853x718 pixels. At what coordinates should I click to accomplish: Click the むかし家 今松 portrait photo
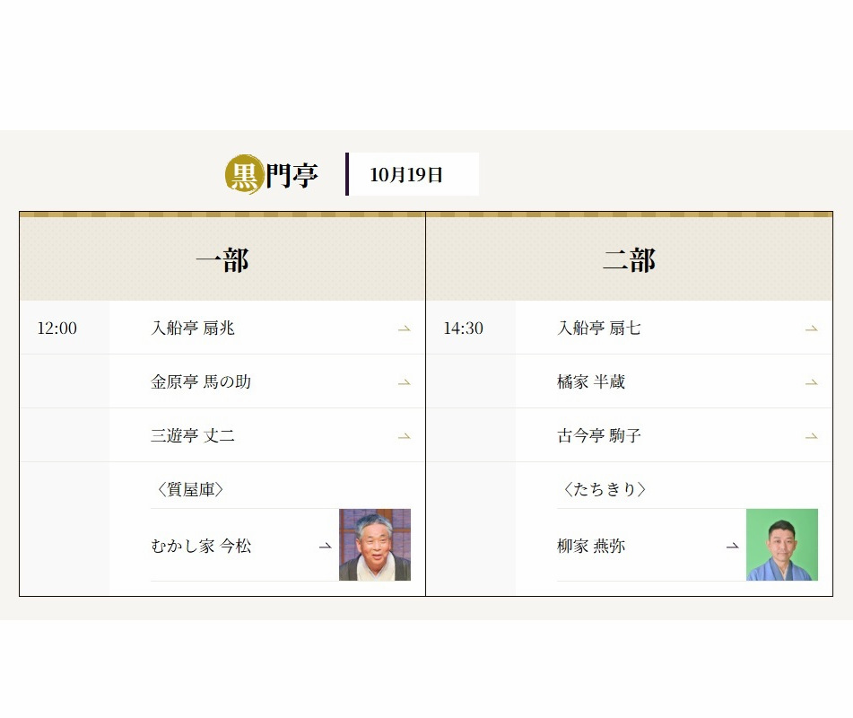(x=375, y=545)
